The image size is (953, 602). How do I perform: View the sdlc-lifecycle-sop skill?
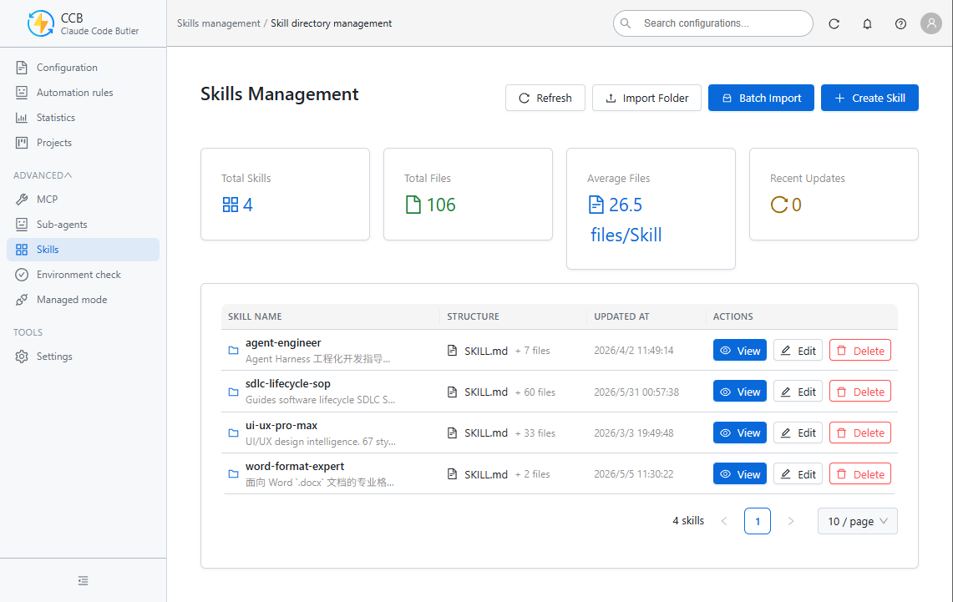click(x=740, y=392)
